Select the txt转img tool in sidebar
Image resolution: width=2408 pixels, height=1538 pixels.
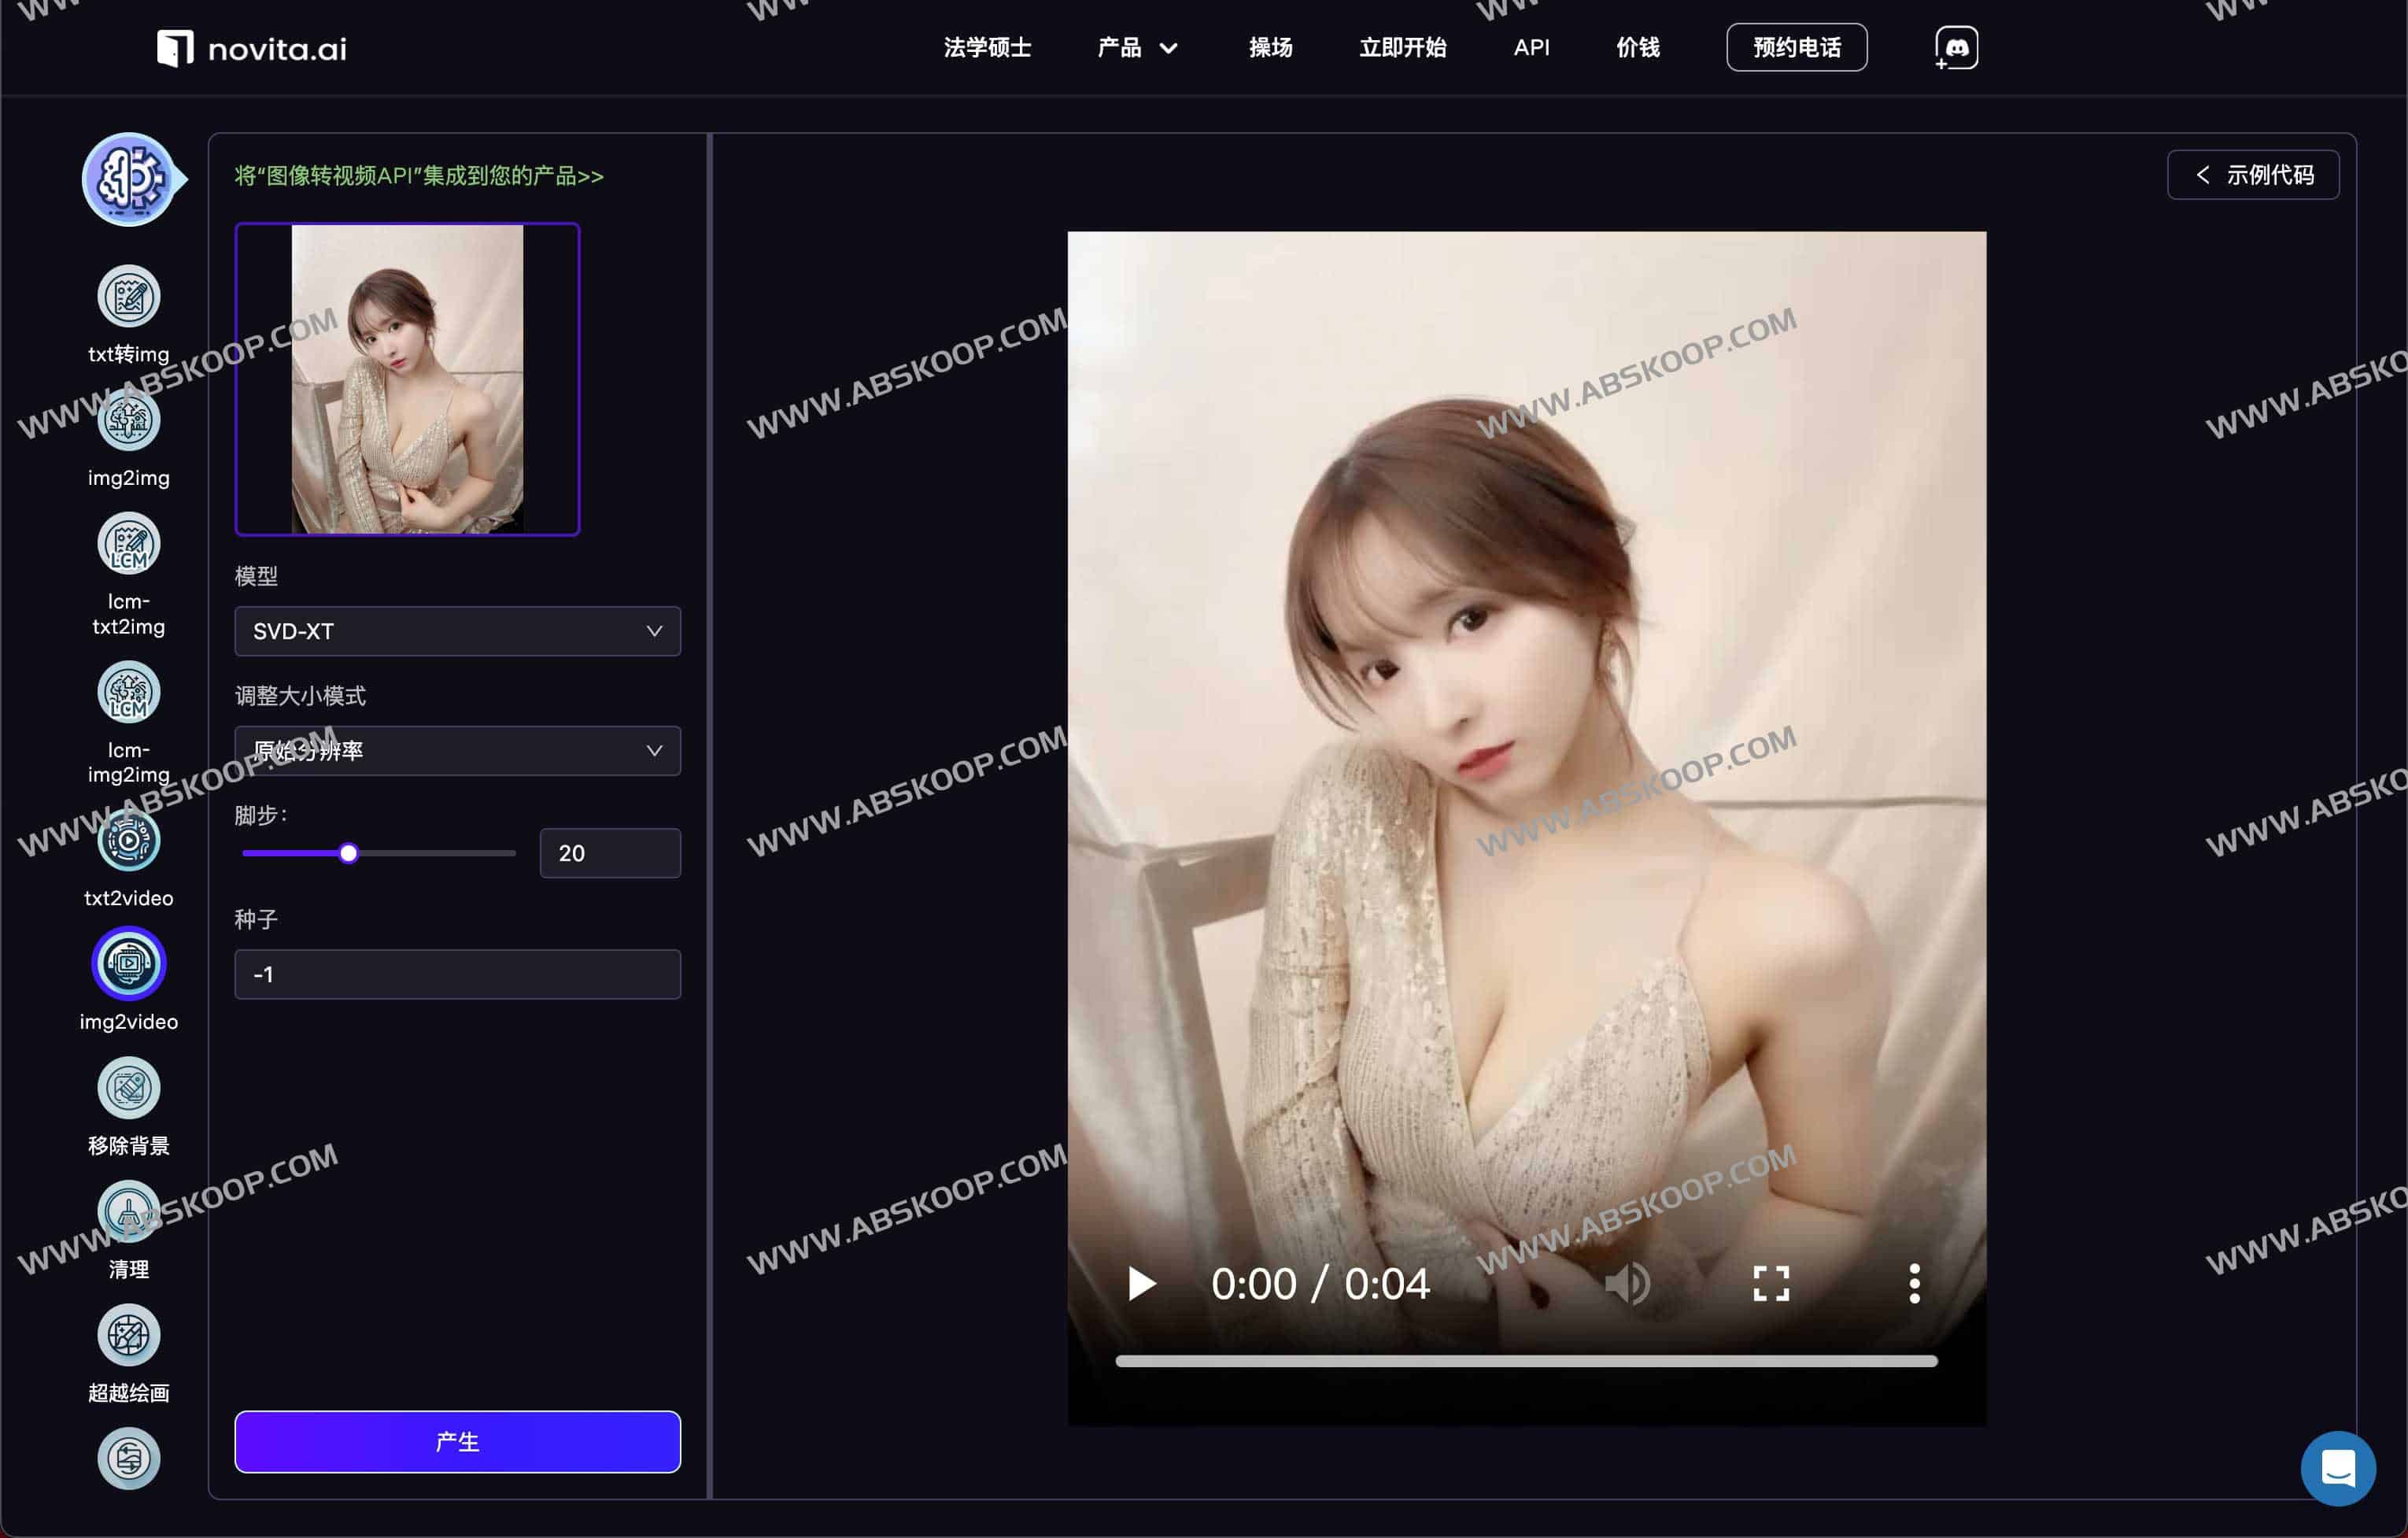click(128, 297)
